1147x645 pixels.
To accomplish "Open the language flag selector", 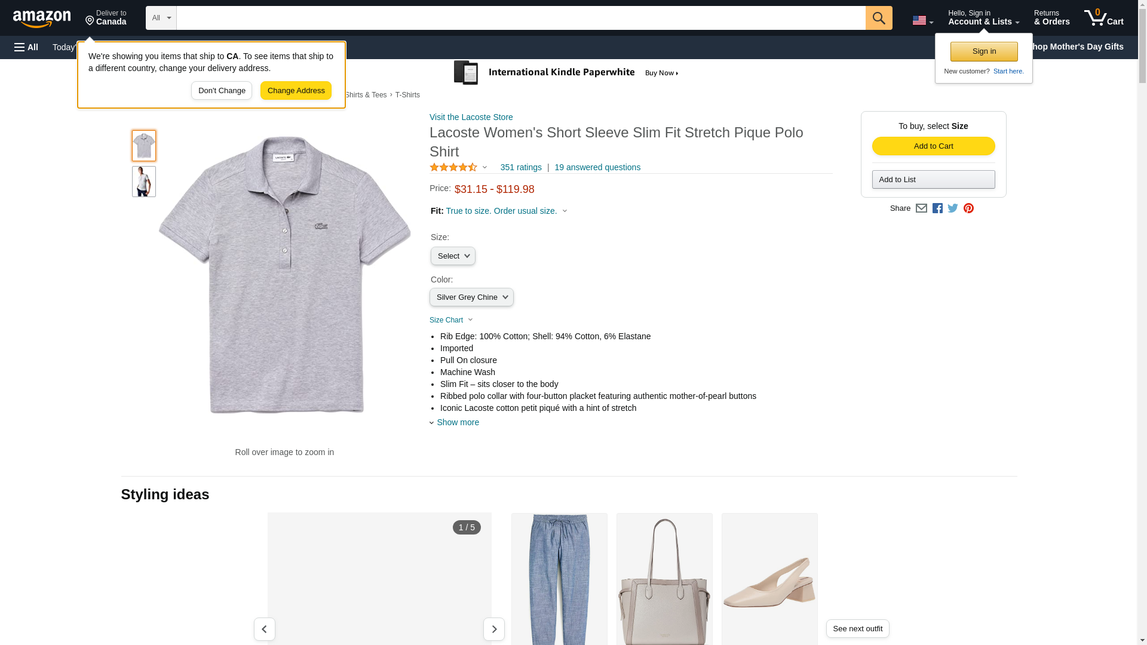I will (x=922, y=20).
